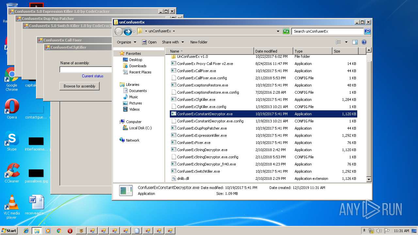Click Name of assembly input field
Viewport: 418px width, 235px height.
[x=86, y=70]
